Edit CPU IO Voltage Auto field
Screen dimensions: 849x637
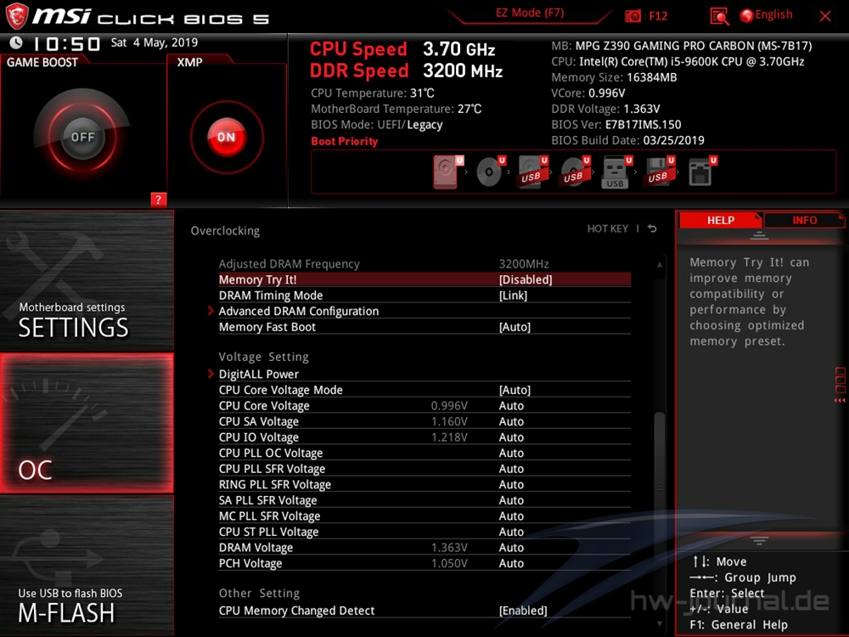[x=511, y=437]
